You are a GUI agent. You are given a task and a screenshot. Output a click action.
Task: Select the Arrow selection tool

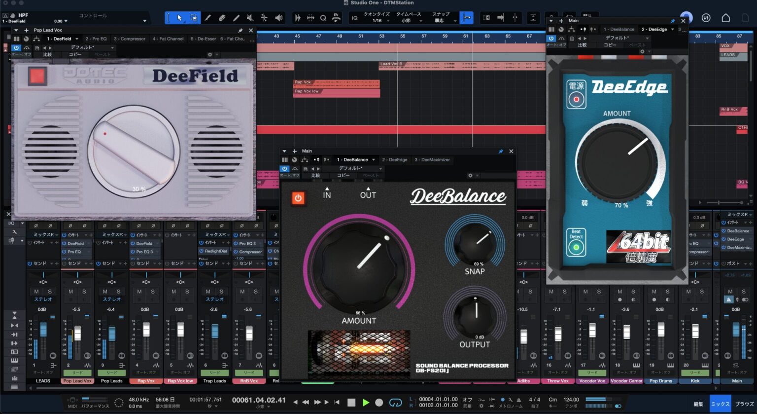179,18
